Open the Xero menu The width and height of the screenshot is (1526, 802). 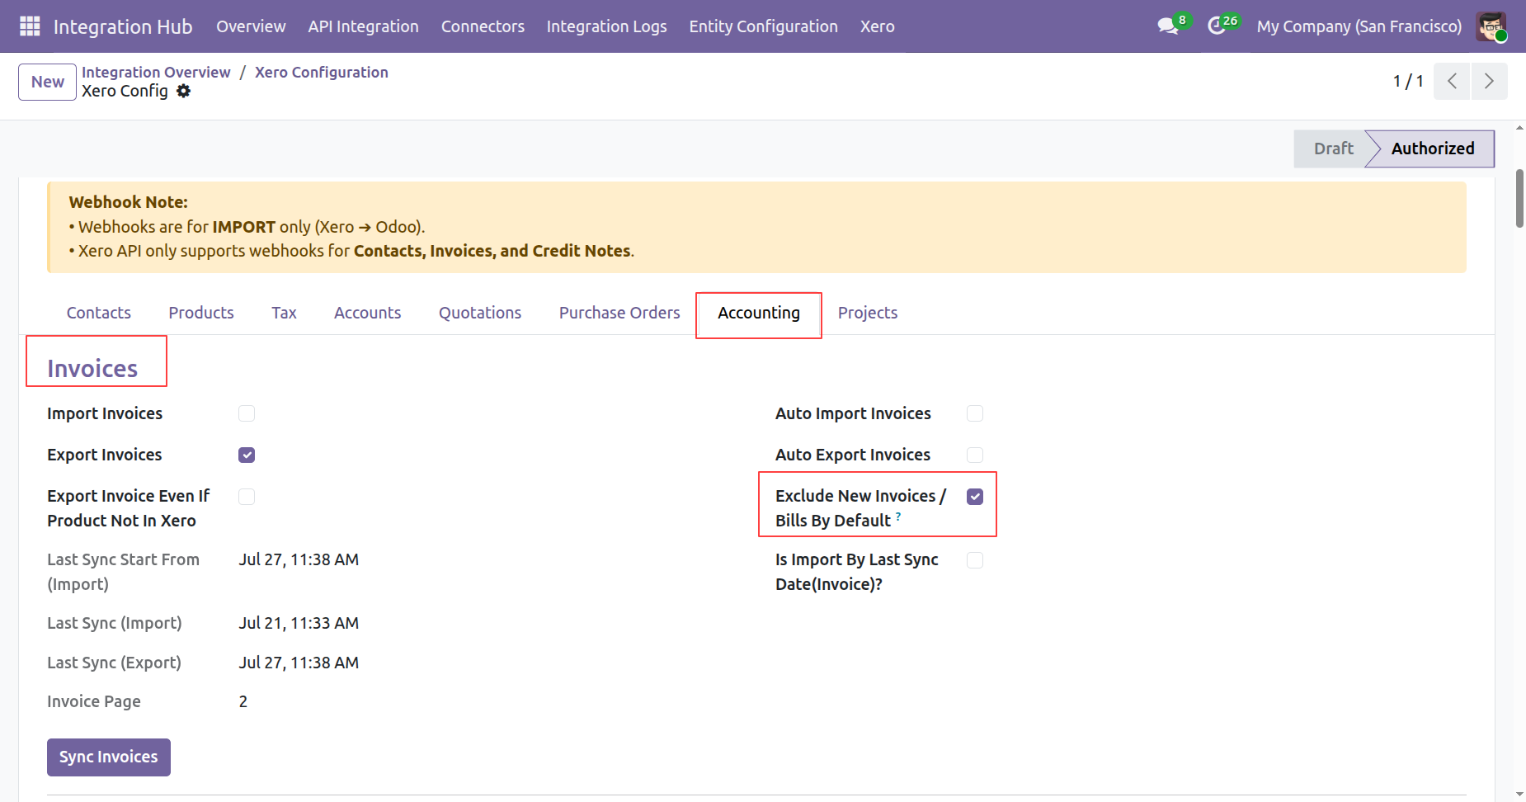[877, 26]
